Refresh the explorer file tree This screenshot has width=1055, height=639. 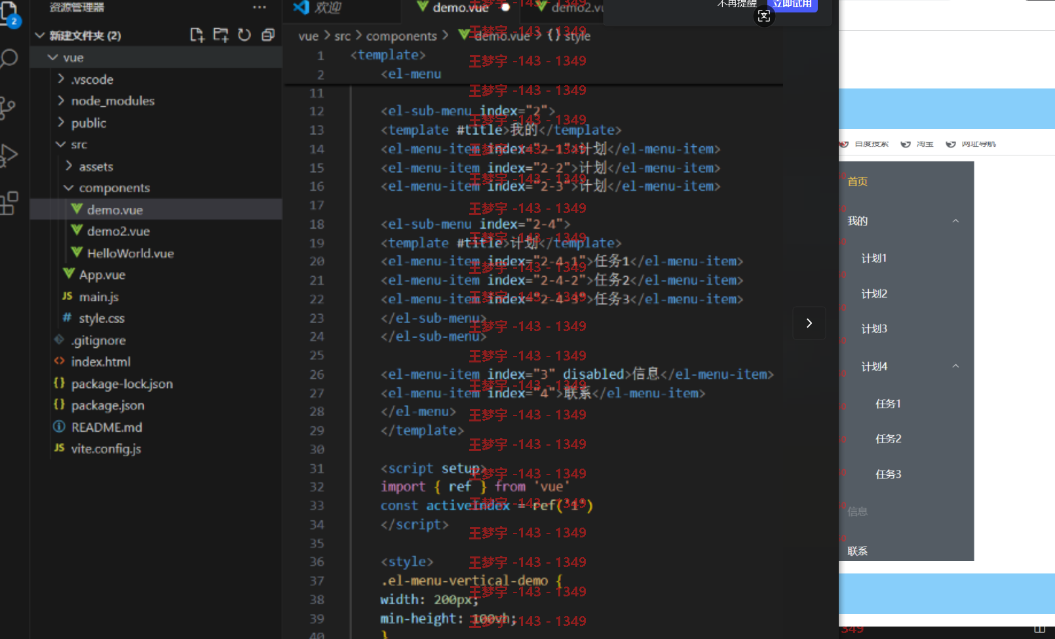244,35
